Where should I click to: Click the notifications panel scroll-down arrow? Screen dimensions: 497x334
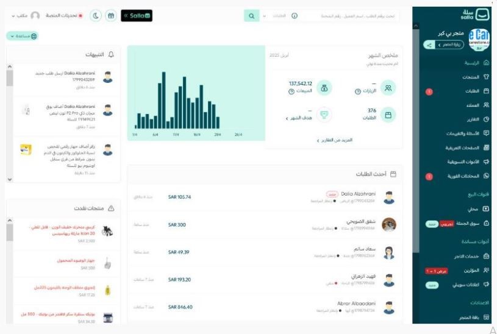10,179
